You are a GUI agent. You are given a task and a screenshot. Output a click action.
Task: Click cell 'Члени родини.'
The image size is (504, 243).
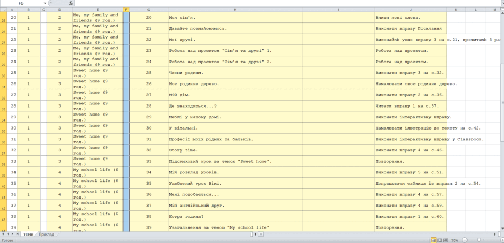pos(235,73)
